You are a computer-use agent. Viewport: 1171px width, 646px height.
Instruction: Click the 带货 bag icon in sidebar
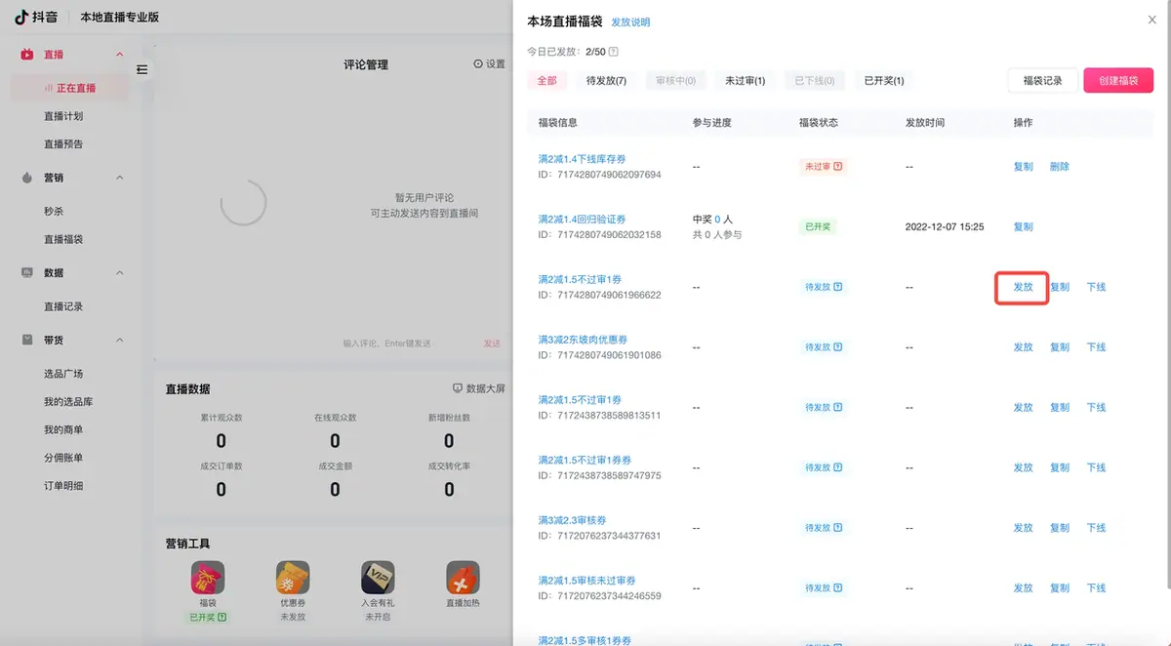pos(27,340)
